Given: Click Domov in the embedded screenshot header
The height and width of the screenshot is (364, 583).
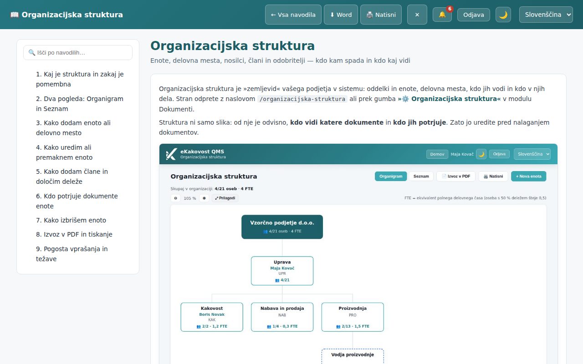Looking at the screenshot, I should [x=437, y=154].
